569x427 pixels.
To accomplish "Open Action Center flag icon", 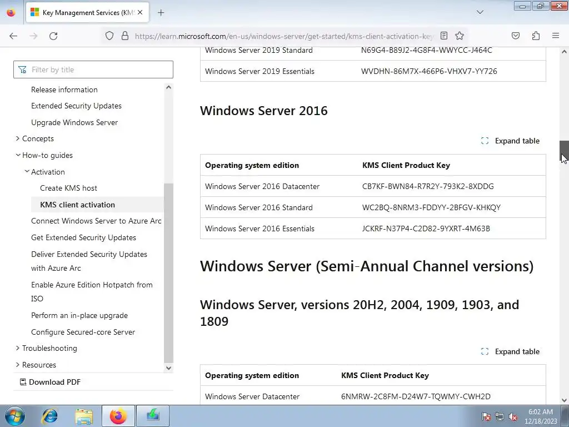I will 486,416.
